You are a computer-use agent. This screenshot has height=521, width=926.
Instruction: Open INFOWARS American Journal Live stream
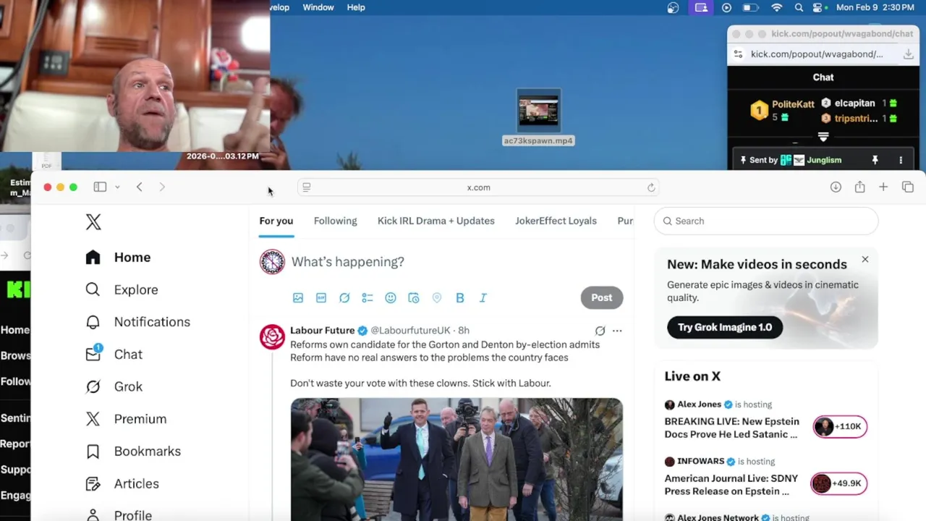click(x=731, y=485)
